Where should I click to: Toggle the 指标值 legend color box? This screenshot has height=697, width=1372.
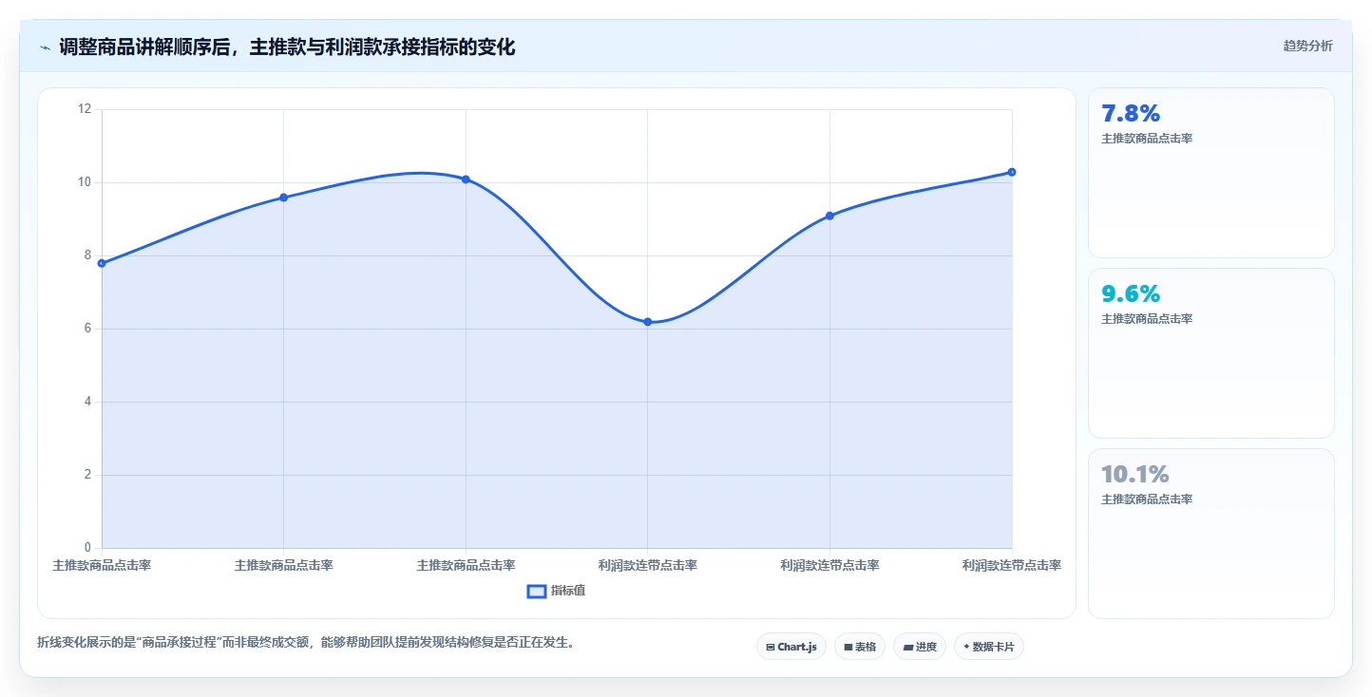click(x=537, y=591)
